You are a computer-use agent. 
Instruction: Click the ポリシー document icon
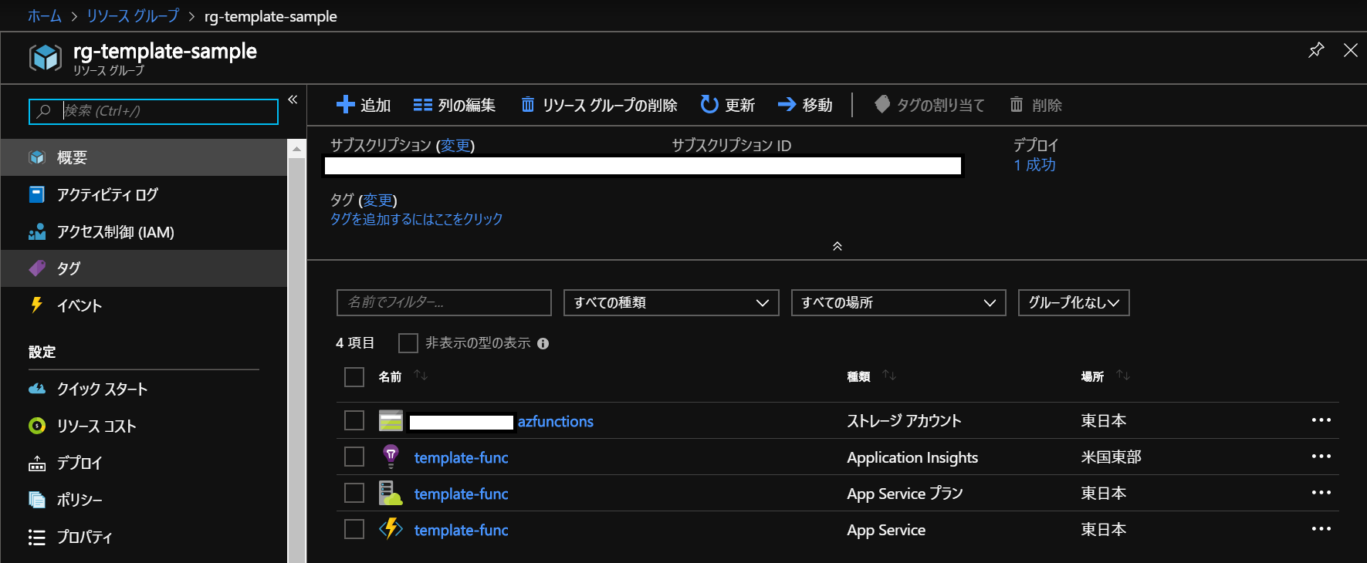(x=37, y=500)
